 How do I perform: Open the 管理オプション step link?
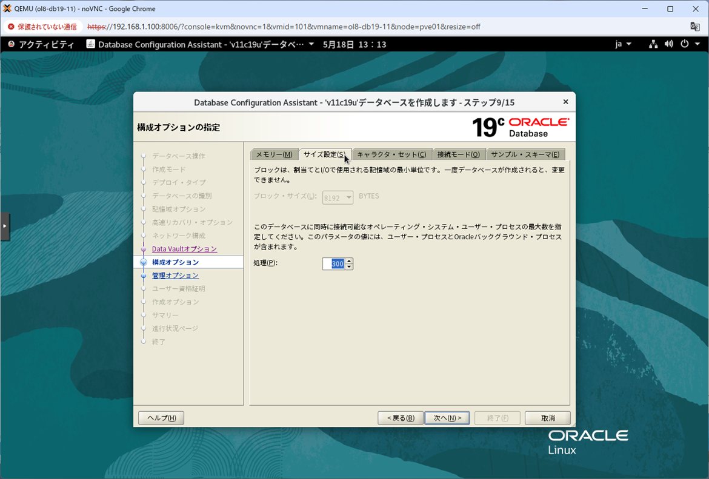[x=176, y=276]
